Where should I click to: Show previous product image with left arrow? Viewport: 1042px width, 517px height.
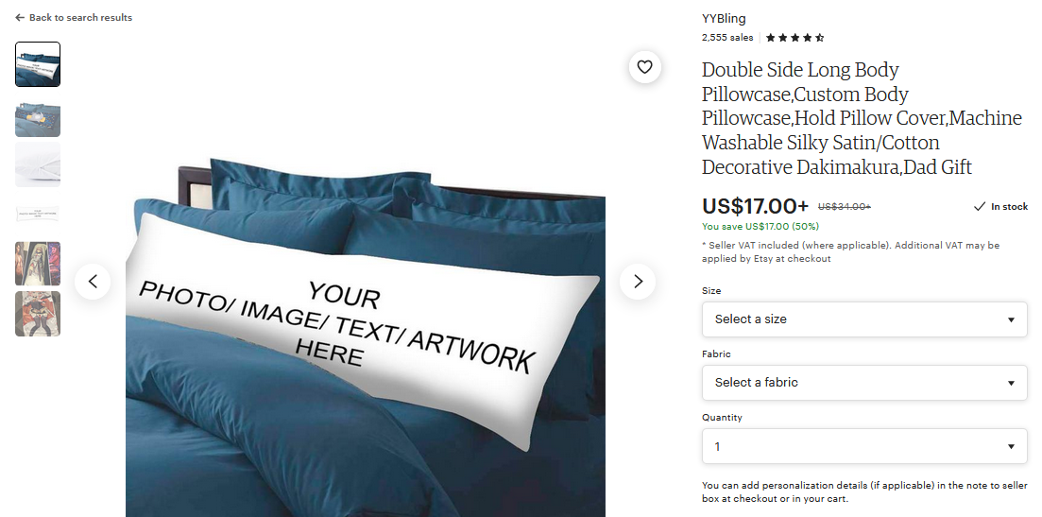click(93, 282)
